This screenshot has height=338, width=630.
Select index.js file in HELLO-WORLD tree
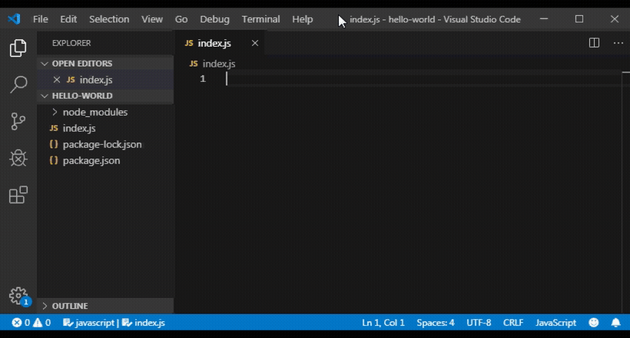click(x=106, y=128)
